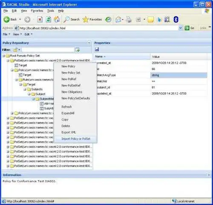This screenshot has height=205, width=213.
Task: Refresh the page using toolbar icon
Action: click(x=48, y=20)
